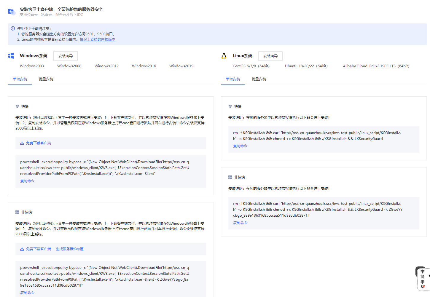Viewport: 430px width, 297px height.
Task: Copy the Linux 非快快 command via 复制命令
Action: (x=240, y=223)
